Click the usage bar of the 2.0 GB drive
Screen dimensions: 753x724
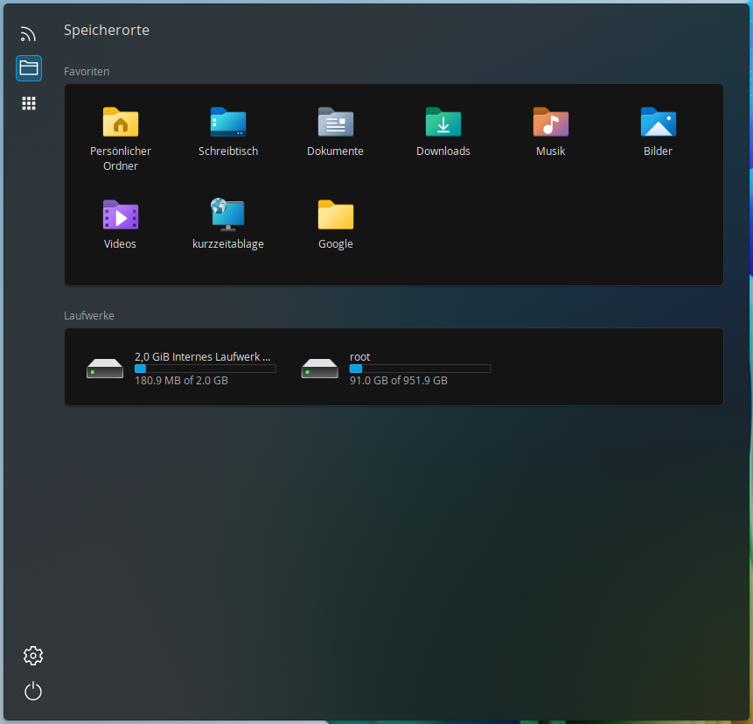coord(205,369)
